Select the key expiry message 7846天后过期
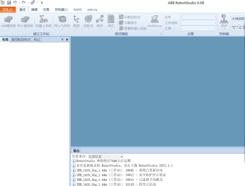Image resolution: width=245 pixels, height=186 pixels. [103, 161]
